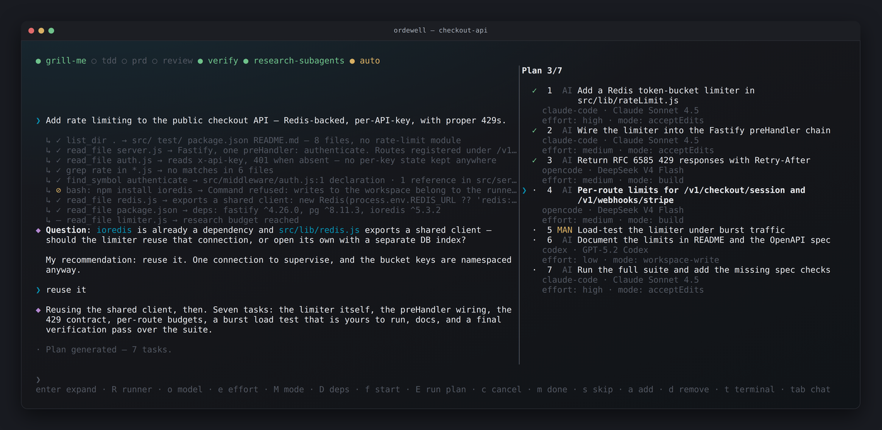The height and width of the screenshot is (430, 882).
Task: Click the 'read_file auth.js' tool call line
Action: (x=271, y=160)
